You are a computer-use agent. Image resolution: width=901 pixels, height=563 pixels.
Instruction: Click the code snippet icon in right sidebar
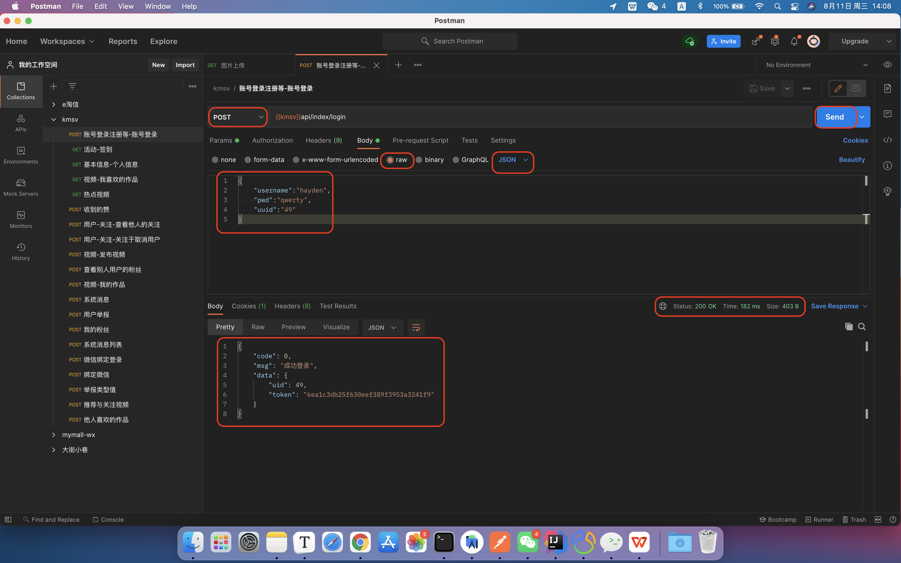click(888, 140)
